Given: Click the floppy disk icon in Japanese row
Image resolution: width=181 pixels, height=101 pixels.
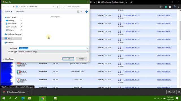Looking at the screenshot, I should pos(119,80).
